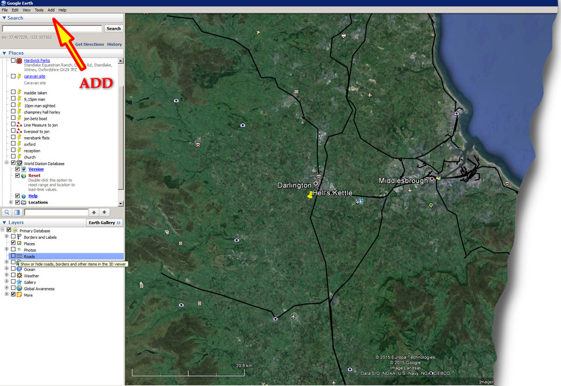This screenshot has width=561, height=386.
Task: Click the Places list scroll-up arrow
Action: coord(120,61)
